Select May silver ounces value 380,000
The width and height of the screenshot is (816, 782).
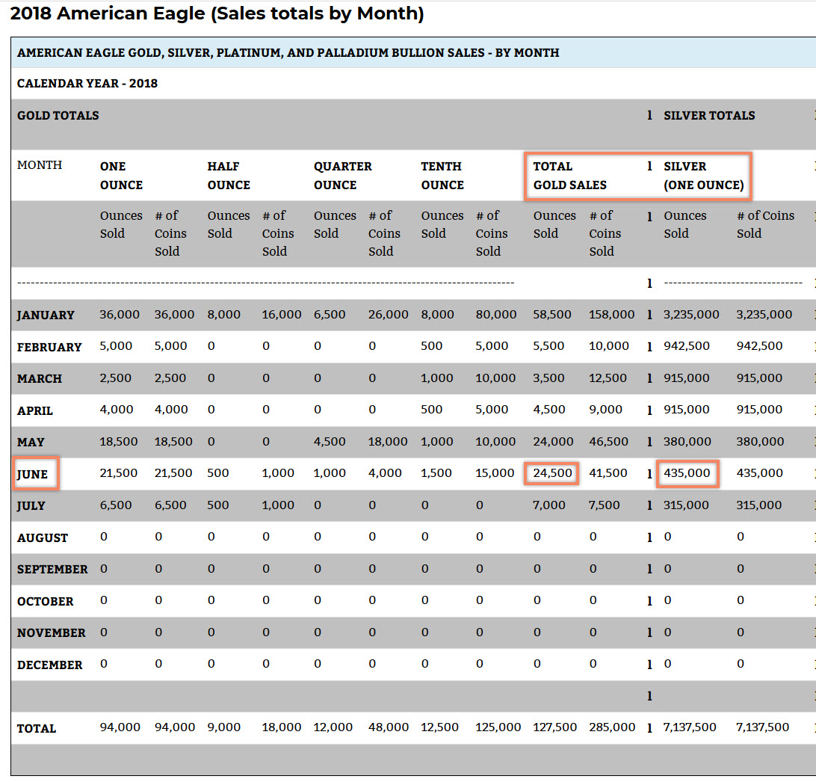click(x=687, y=442)
